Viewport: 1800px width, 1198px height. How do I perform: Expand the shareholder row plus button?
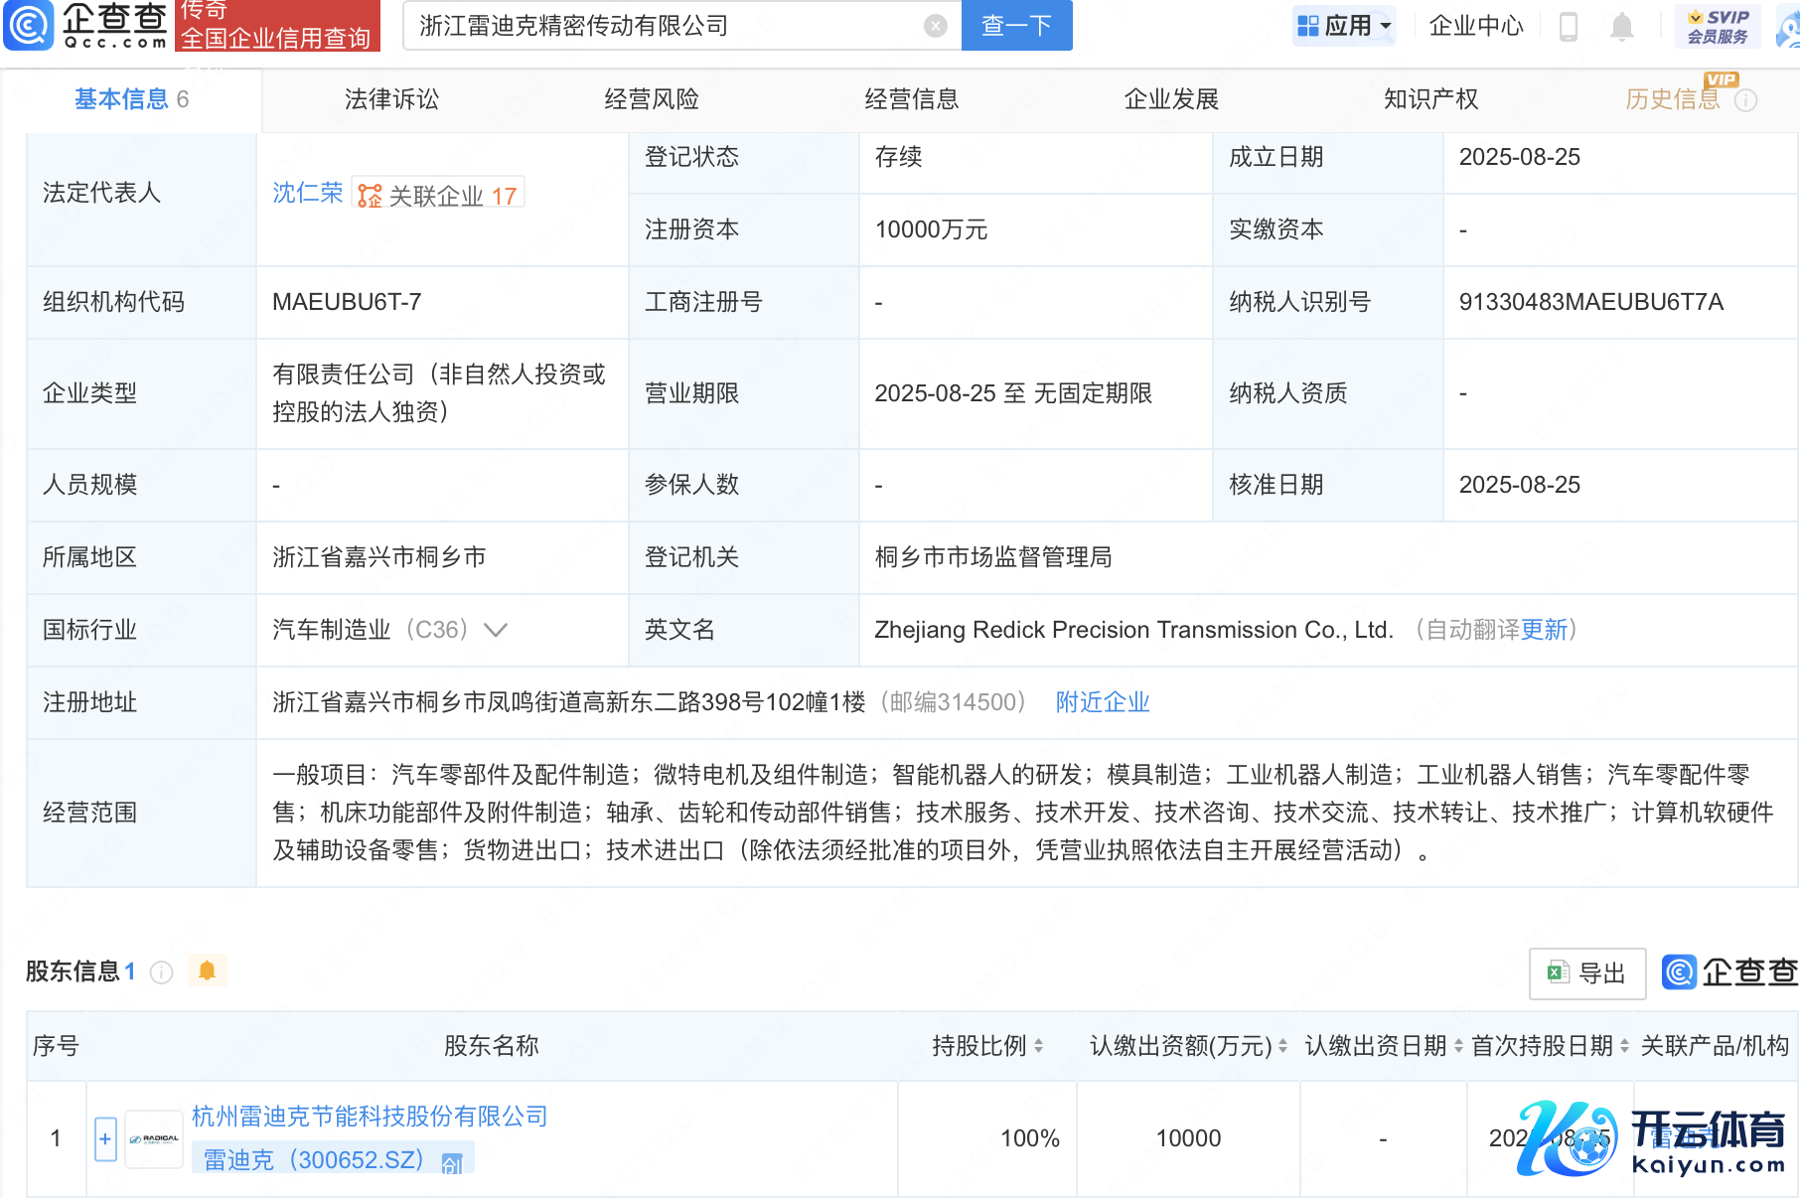(105, 1138)
